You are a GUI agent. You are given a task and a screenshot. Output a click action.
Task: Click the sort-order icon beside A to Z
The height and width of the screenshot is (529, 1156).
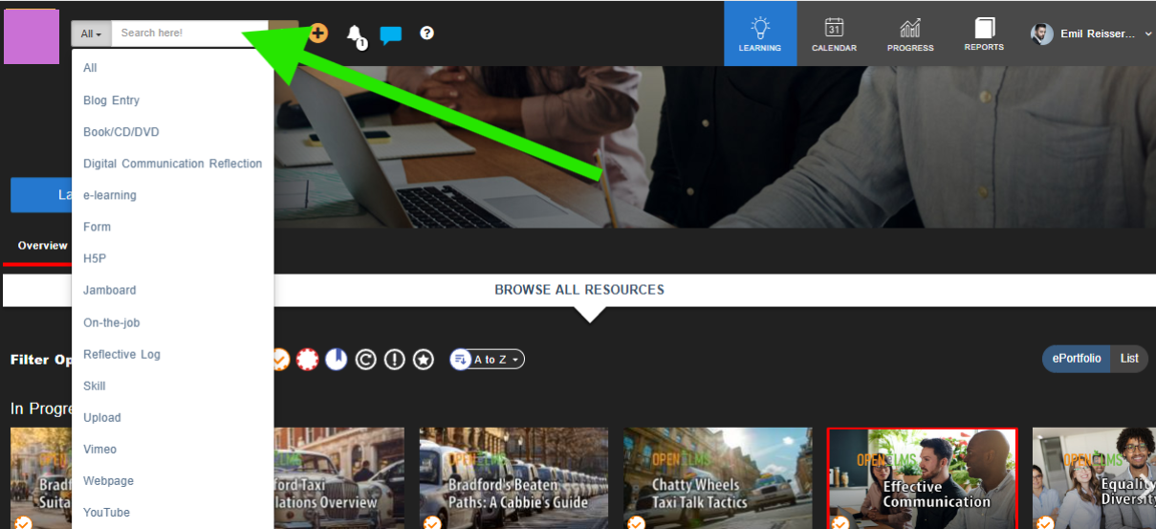click(x=461, y=360)
